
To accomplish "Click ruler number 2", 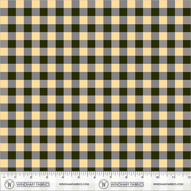I will [x=31, y=177].
